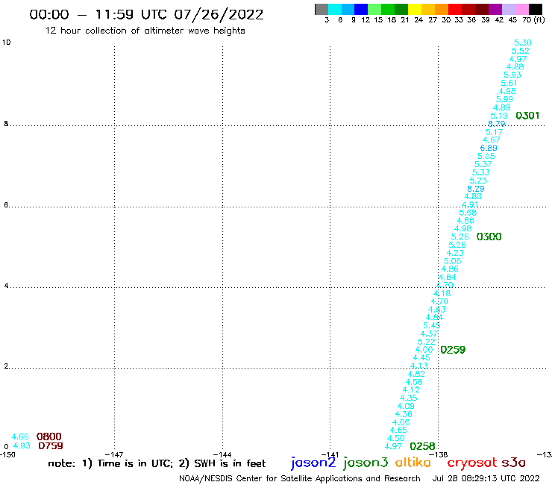Click the 5.61 wave height value
The height and width of the screenshot is (485, 552).
(509, 83)
